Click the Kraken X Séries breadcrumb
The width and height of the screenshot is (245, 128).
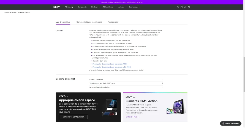click(10, 12)
